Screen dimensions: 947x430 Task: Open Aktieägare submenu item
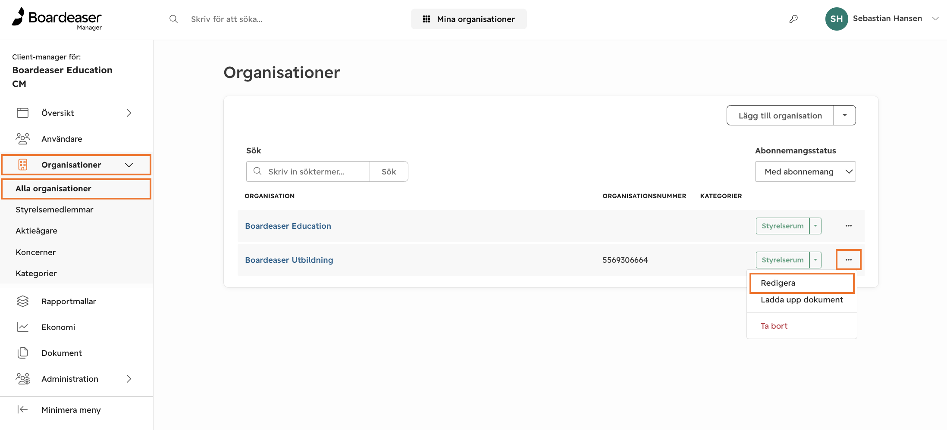point(37,231)
